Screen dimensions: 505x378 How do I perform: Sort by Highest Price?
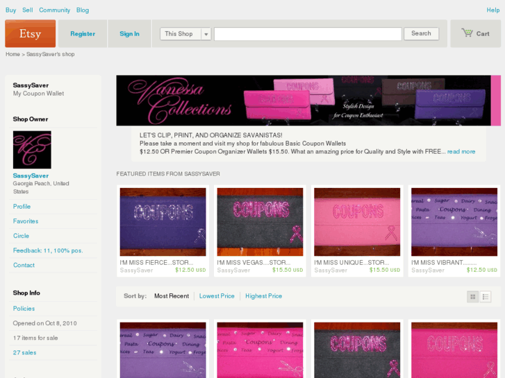(263, 296)
